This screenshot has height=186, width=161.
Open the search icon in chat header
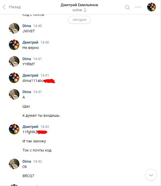click(x=127, y=7)
